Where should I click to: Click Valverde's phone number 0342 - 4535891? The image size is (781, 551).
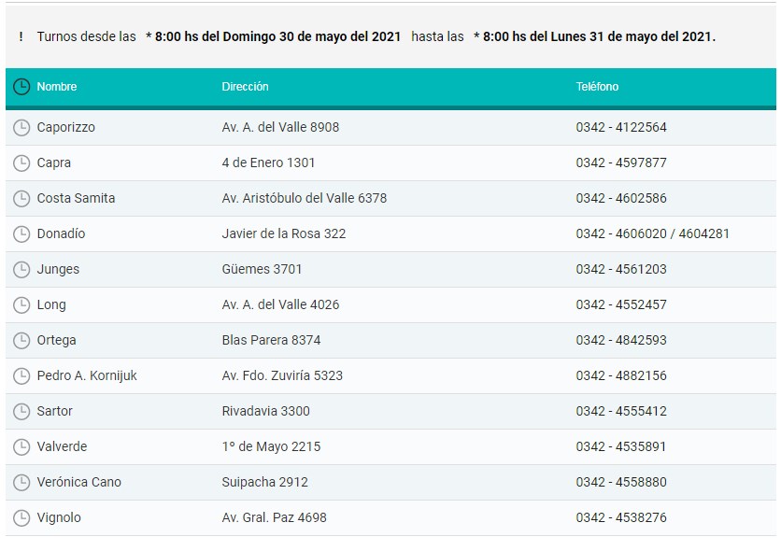tap(621, 446)
